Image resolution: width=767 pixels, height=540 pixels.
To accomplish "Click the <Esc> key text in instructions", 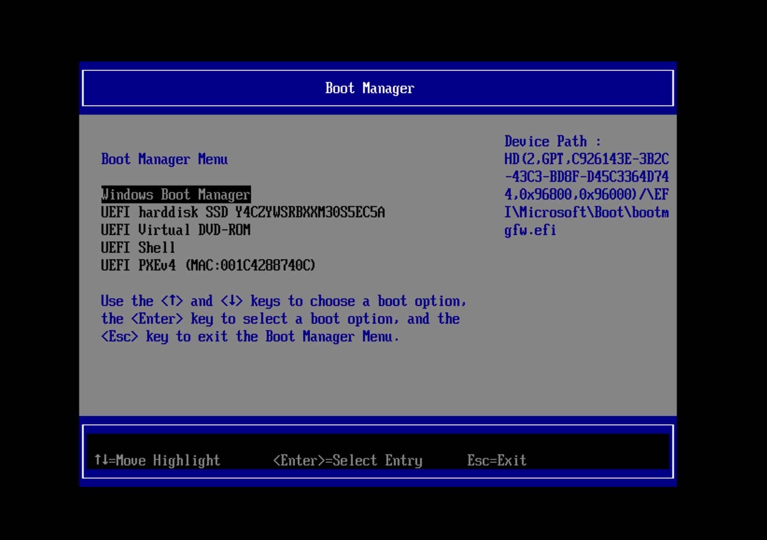I will tap(120, 337).
